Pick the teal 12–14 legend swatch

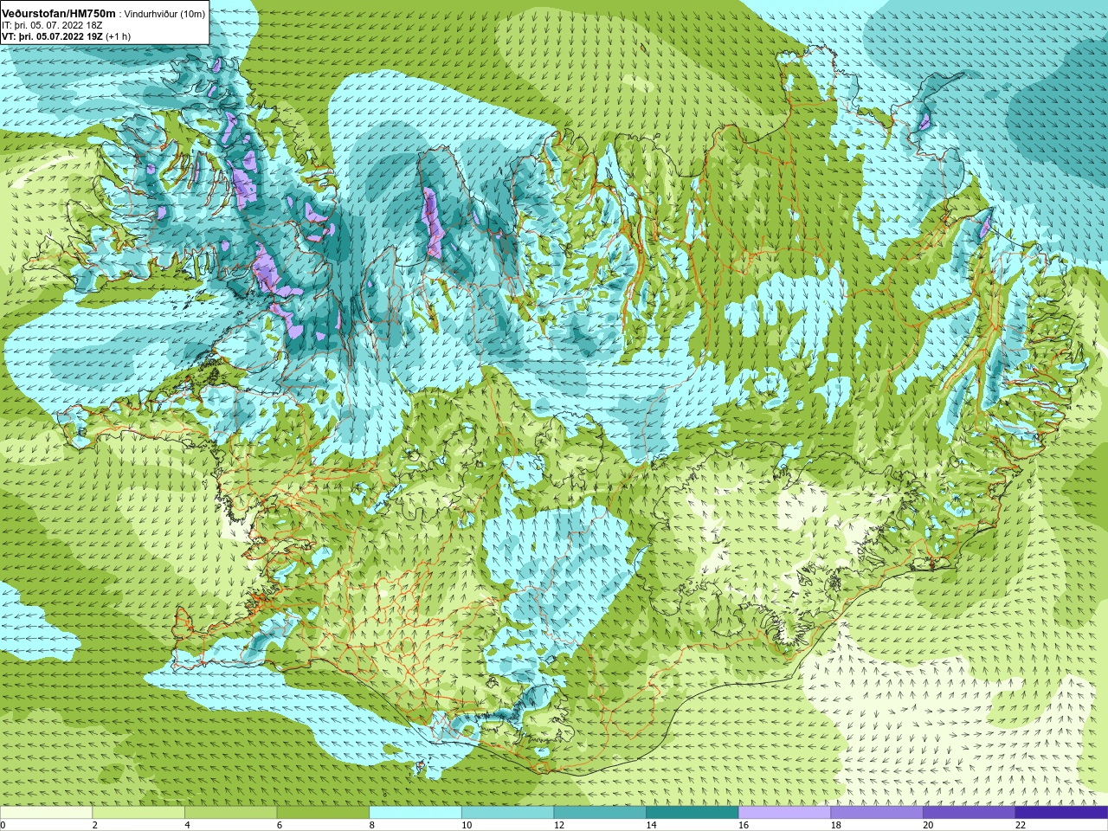click(600, 813)
